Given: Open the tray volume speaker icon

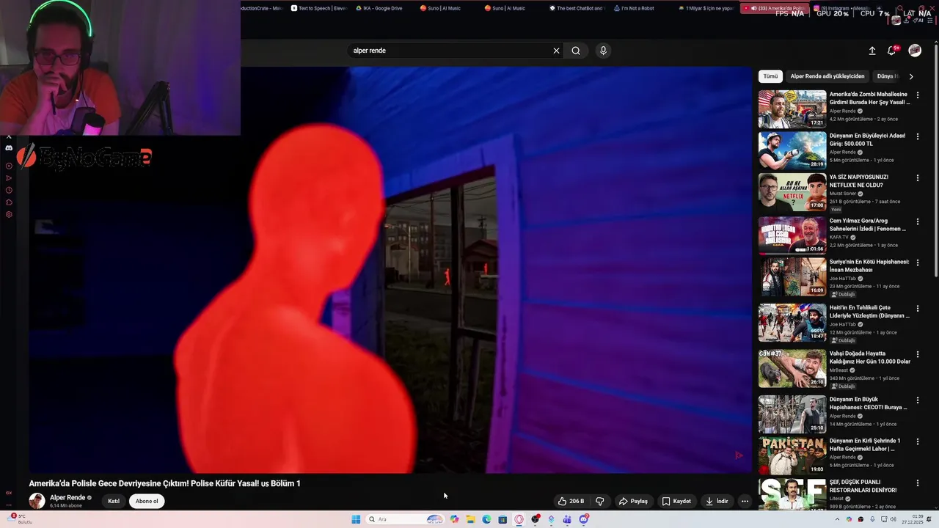Looking at the screenshot, I should (893, 519).
